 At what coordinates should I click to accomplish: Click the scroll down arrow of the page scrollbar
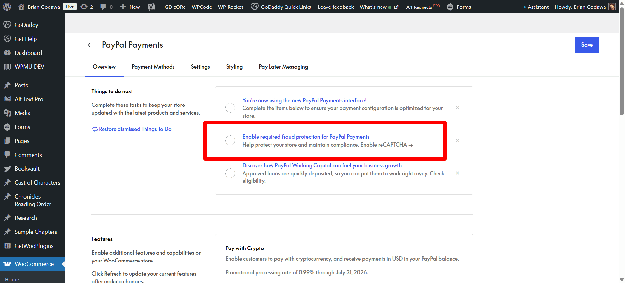622,280
